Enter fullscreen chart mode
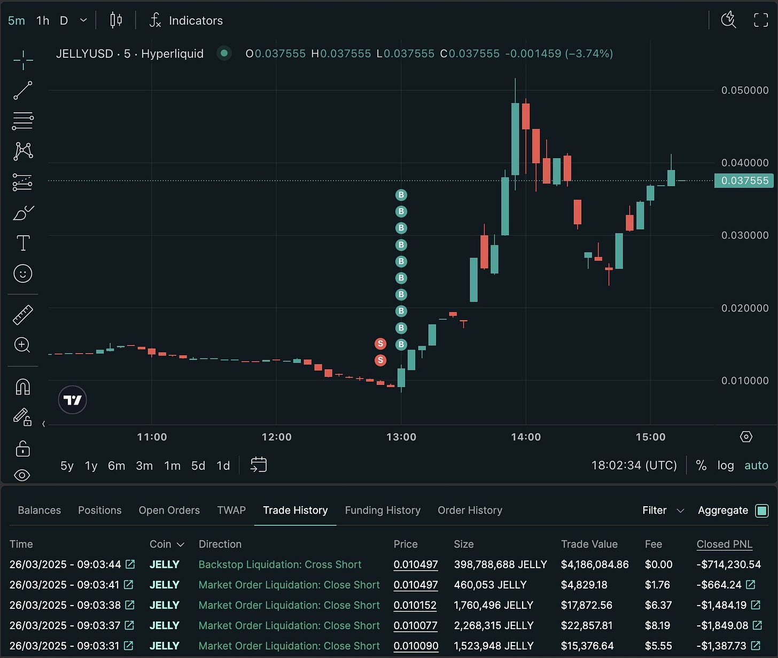Screen dimensions: 778x658 click(761, 20)
